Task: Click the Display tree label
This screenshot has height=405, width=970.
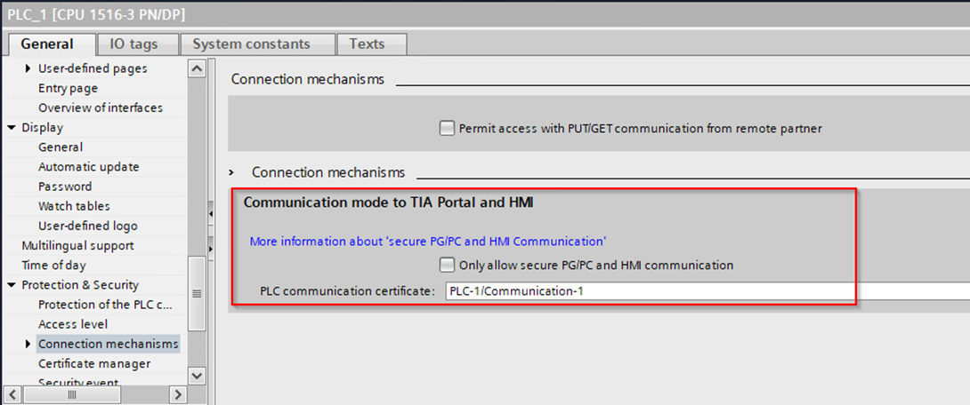Action: pos(42,128)
